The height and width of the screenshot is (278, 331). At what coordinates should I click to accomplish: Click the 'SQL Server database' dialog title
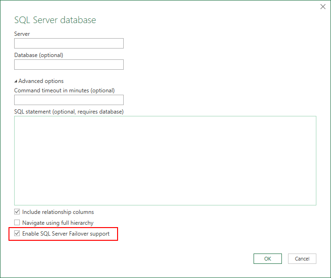pyautogui.click(x=55, y=20)
